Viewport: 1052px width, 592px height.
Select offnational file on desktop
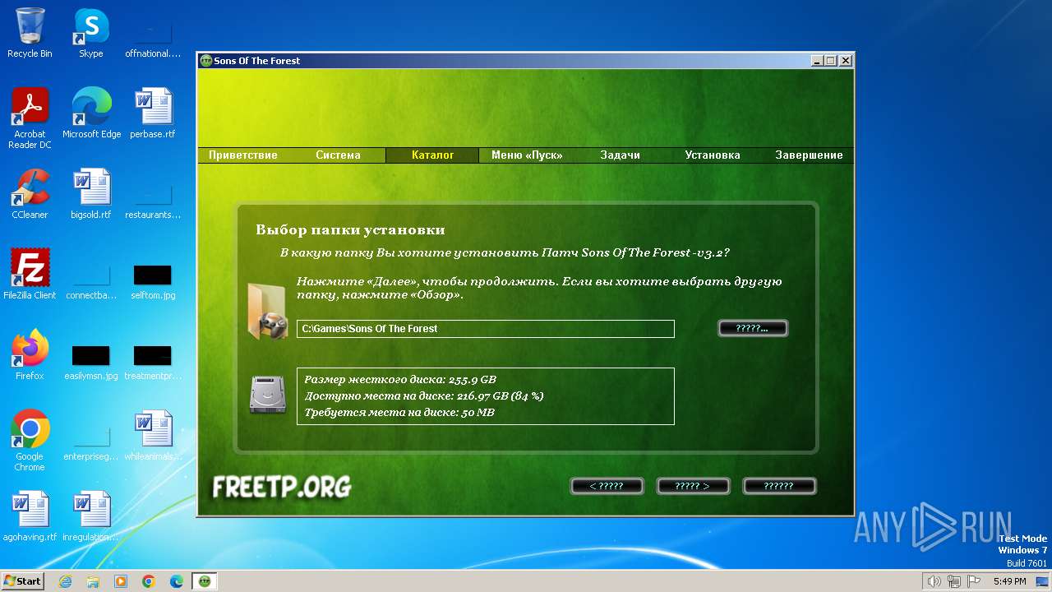coord(153,39)
